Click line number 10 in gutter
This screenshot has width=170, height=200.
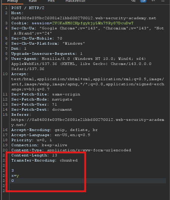point(5,74)
